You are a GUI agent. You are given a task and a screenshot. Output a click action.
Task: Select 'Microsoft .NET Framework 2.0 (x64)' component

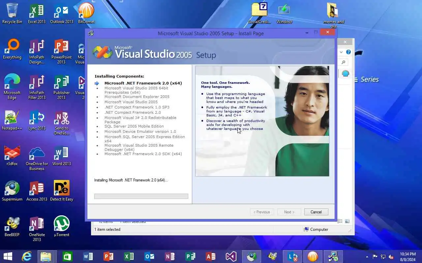point(143,83)
